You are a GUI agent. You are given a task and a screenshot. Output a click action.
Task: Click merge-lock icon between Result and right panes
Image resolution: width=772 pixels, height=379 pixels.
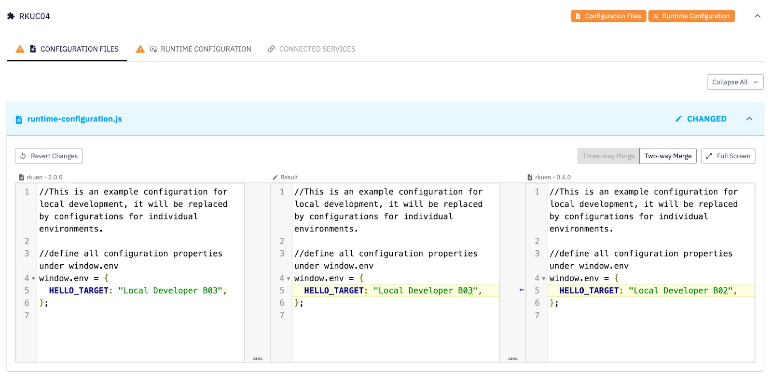click(x=512, y=358)
